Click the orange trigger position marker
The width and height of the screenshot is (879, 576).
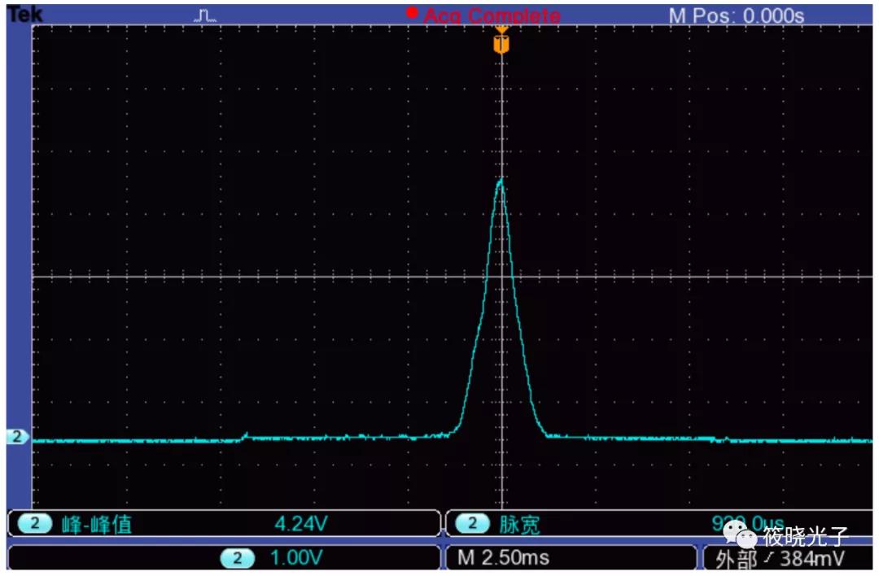501,42
